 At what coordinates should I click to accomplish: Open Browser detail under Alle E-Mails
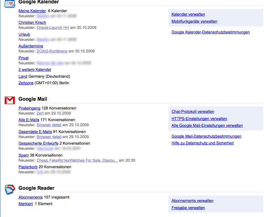coord(49,125)
